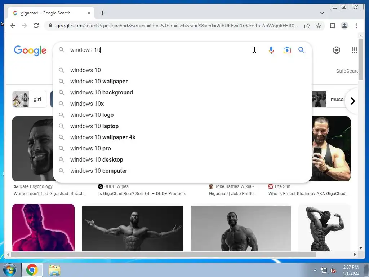Viewport: 369px width, 277px height.
Task: Search by image with camera icon
Action: [x=287, y=50]
